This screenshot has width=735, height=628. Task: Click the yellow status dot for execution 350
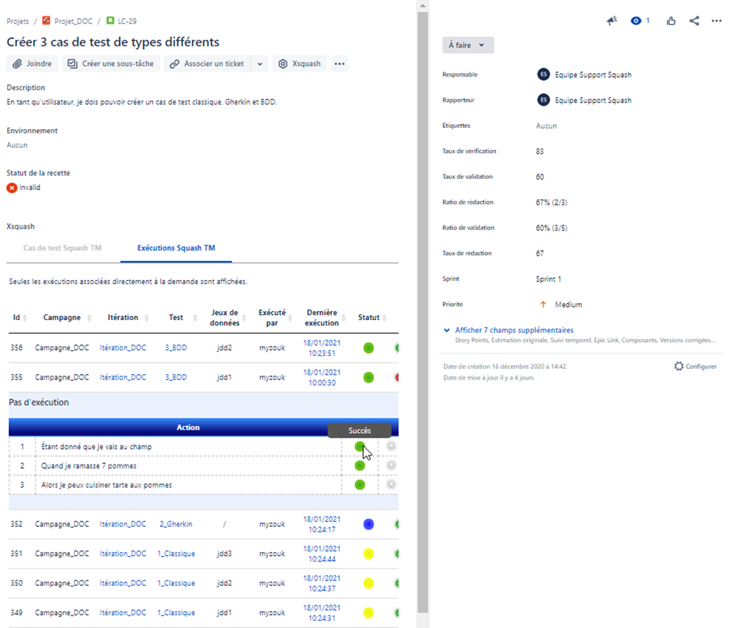click(x=368, y=584)
